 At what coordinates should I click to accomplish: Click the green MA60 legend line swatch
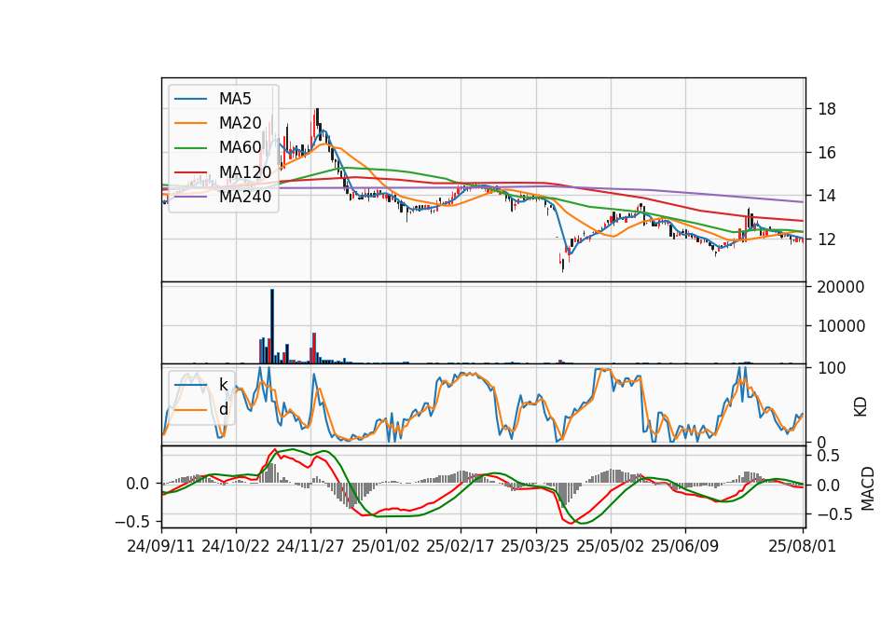[190, 148]
